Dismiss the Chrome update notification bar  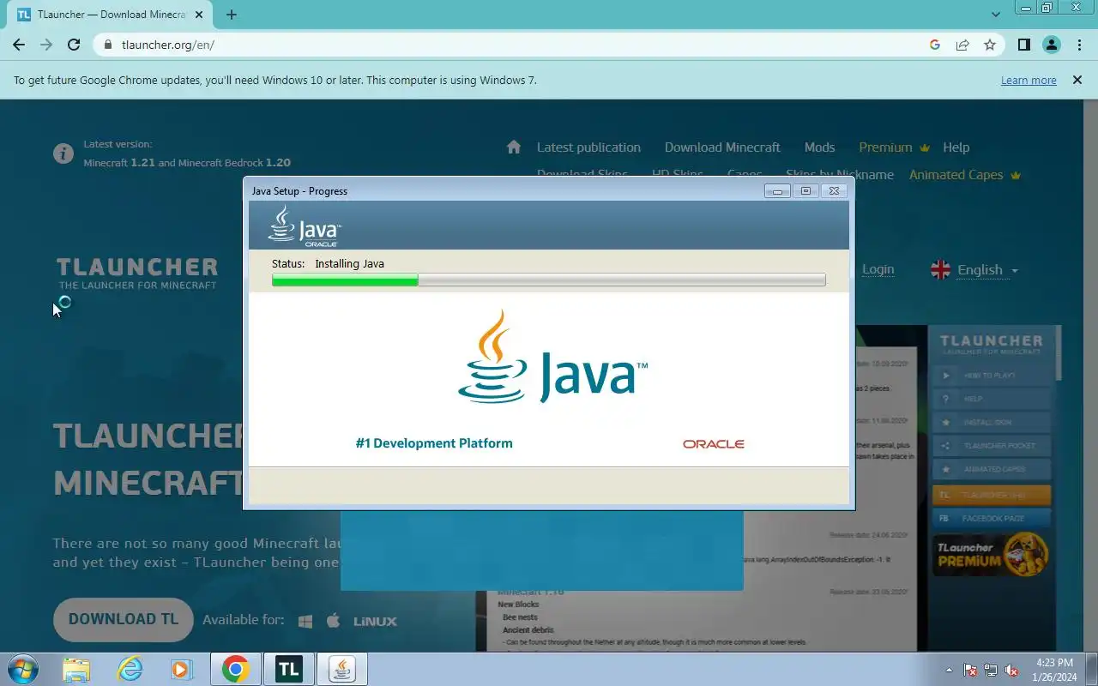(x=1077, y=80)
